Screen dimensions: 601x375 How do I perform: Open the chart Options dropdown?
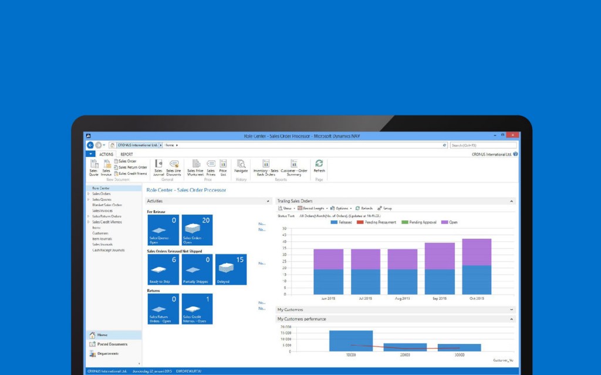(341, 208)
